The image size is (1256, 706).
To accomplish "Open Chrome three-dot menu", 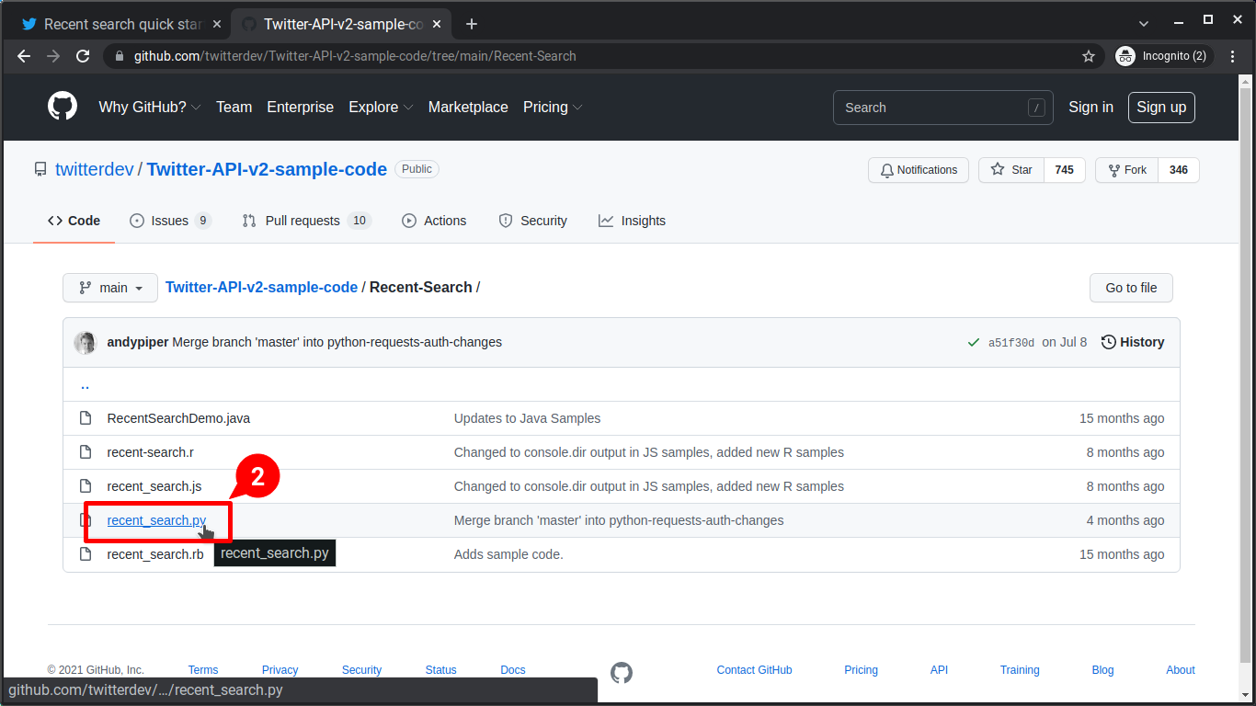I will click(x=1232, y=56).
